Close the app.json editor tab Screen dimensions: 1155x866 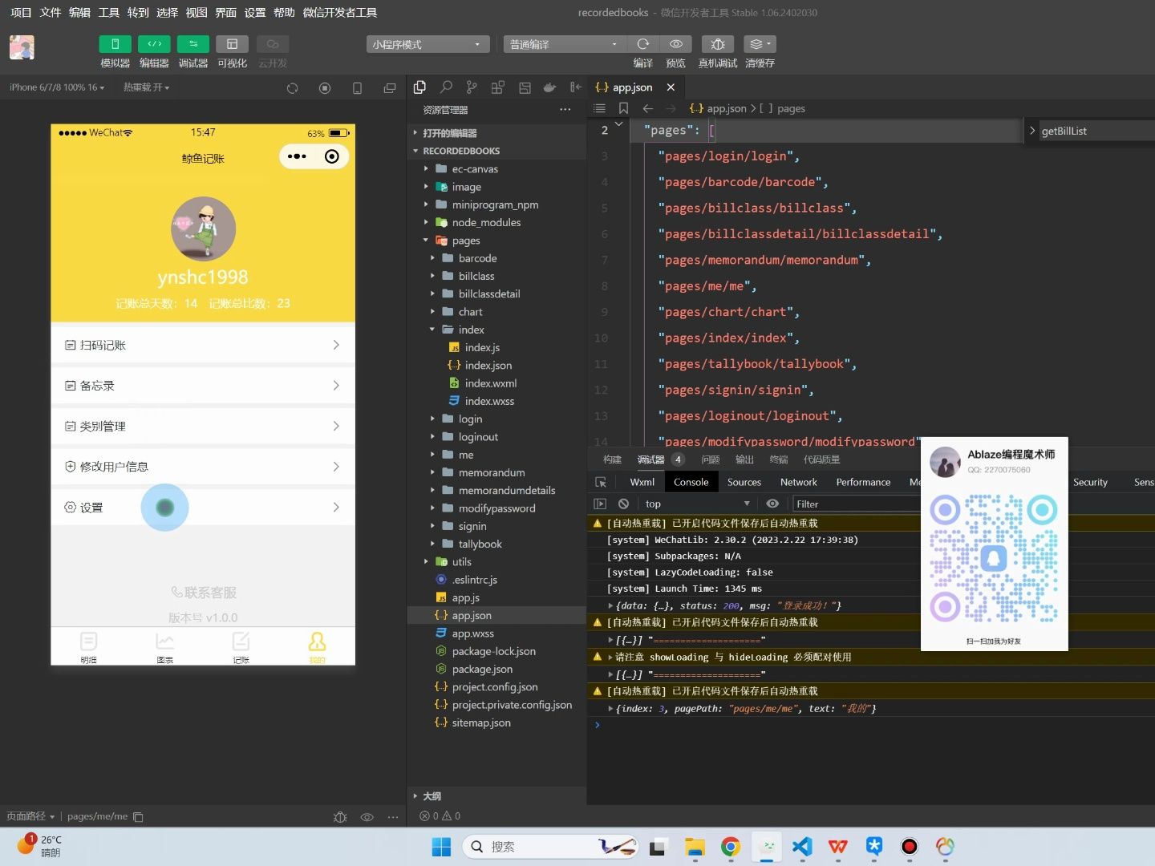point(671,87)
